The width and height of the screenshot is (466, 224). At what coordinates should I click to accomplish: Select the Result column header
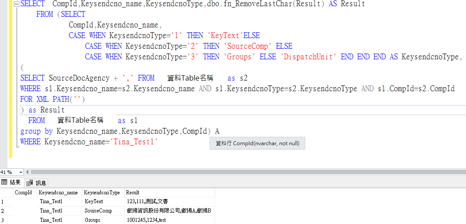(169, 193)
